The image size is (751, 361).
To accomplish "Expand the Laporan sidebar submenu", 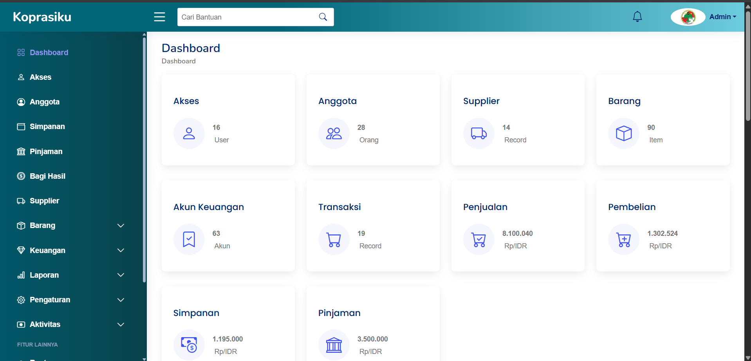I will coord(121,275).
